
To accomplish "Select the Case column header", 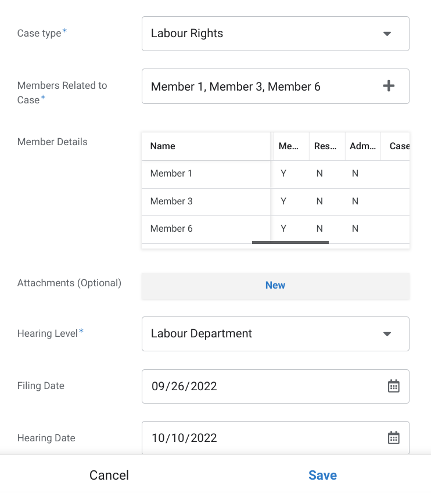I will [396, 146].
